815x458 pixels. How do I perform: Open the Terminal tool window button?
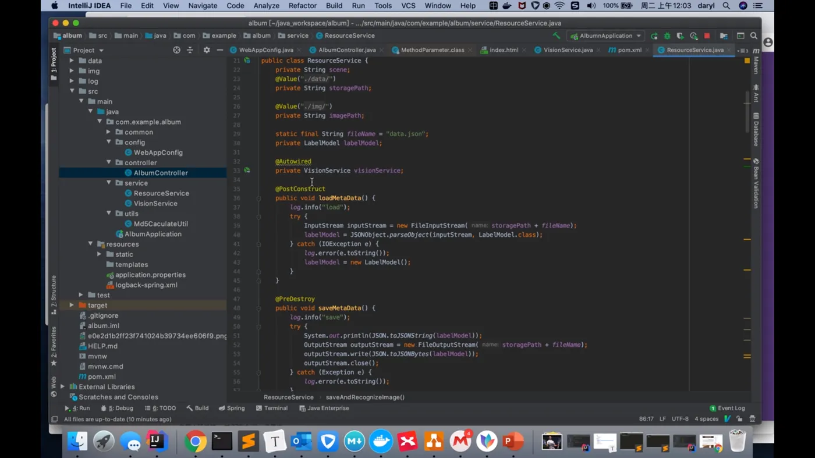(272, 408)
